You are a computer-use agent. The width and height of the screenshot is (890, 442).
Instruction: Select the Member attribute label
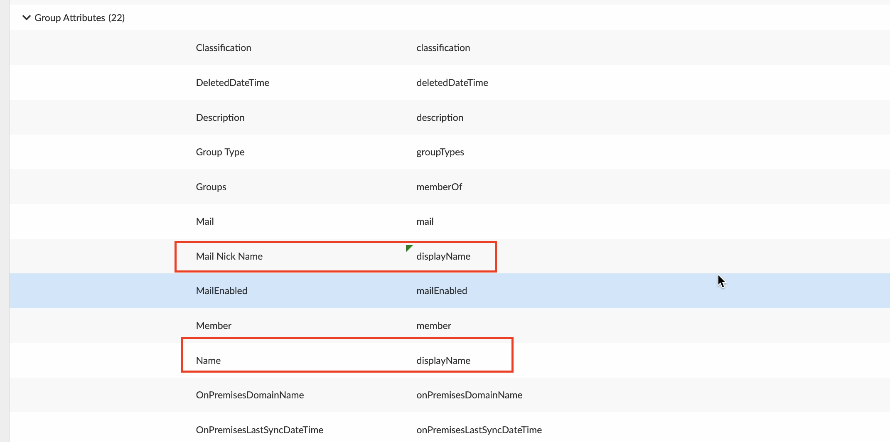click(x=214, y=326)
